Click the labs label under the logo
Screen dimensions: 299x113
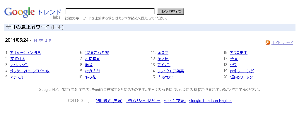pos(57,17)
